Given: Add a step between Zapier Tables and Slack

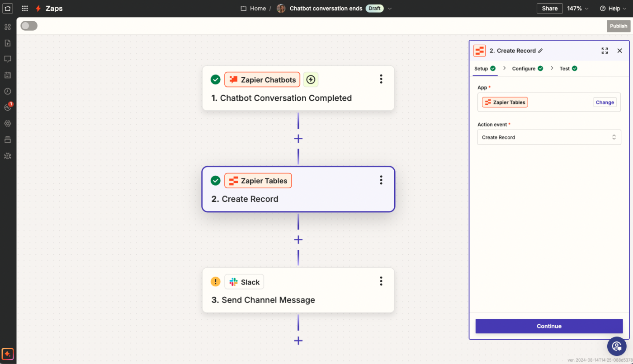Looking at the screenshot, I should tap(298, 240).
